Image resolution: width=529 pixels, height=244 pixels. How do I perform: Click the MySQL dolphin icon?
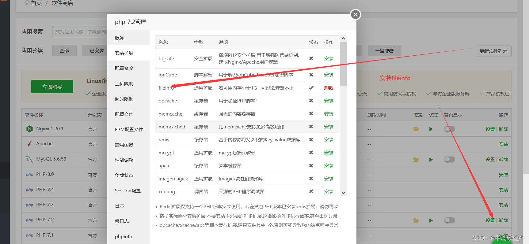pos(29,159)
